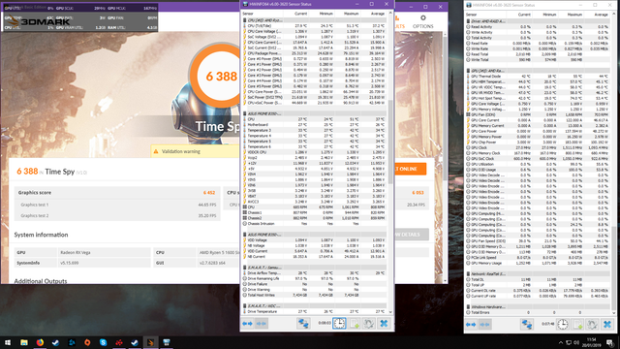Click shrink-columns arrows in right HWiNFO window

point(484,325)
